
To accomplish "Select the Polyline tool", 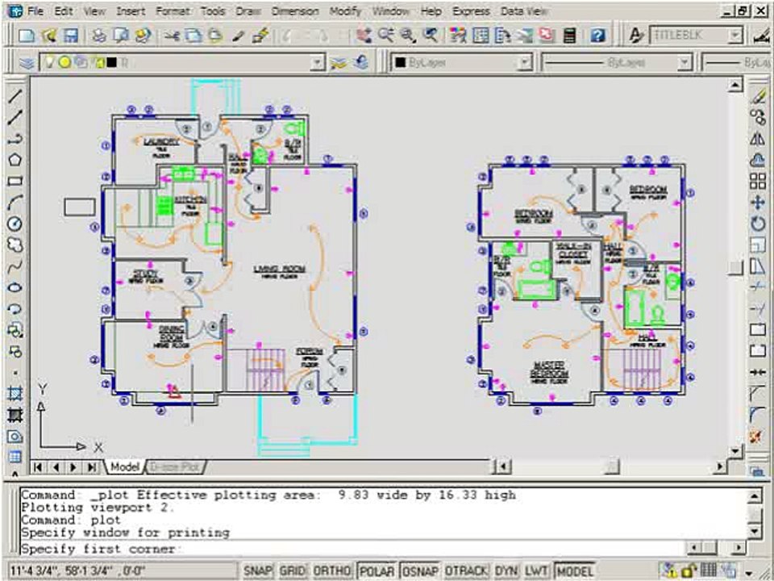I will tap(15, 139).
